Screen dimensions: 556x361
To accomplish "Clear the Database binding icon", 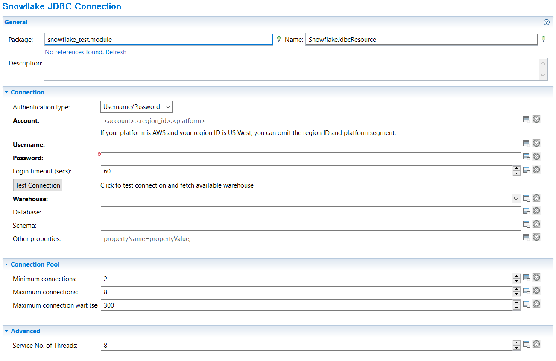I will point(536,211).
